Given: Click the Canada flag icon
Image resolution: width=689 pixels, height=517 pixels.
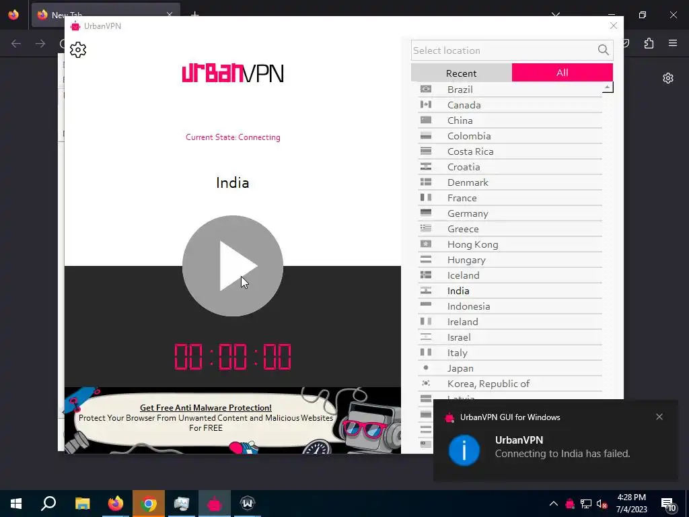Looking at the screenshot, I should click(426, 104).
